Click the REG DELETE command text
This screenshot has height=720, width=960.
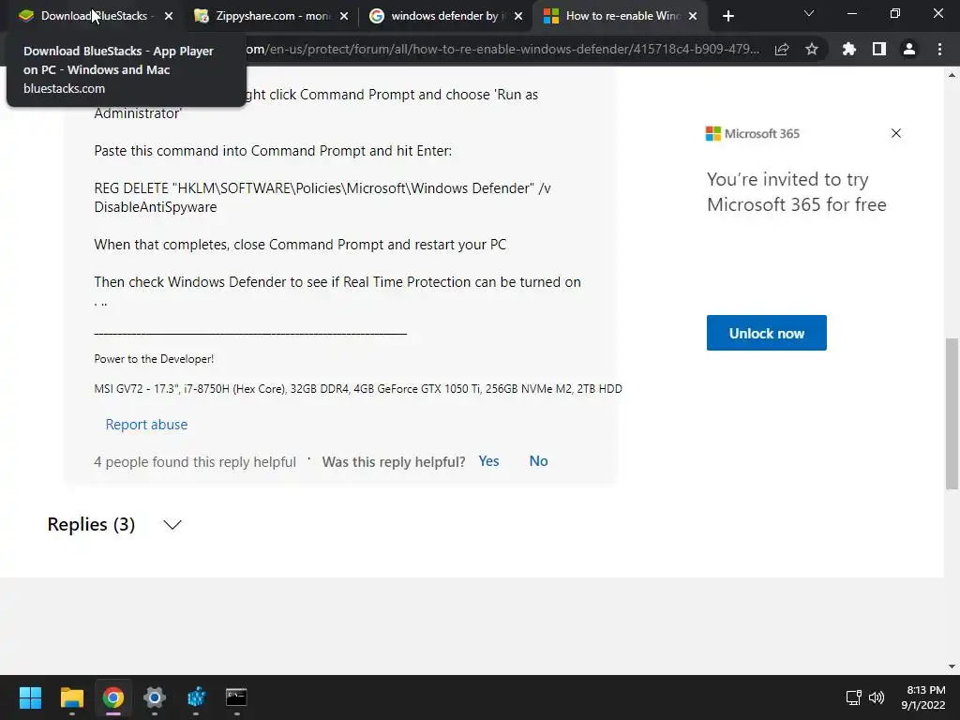point(322,197)
